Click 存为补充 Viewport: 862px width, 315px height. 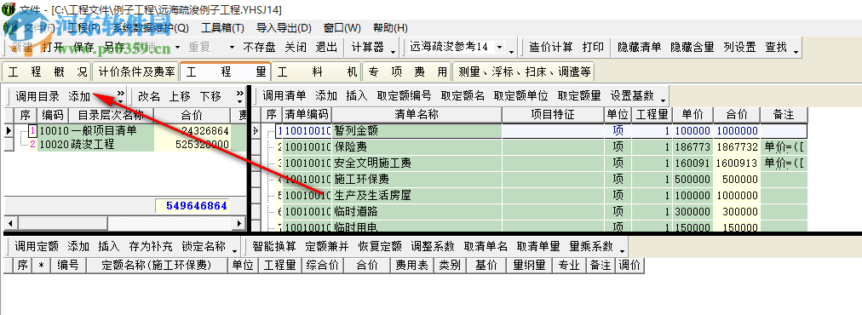150,246
